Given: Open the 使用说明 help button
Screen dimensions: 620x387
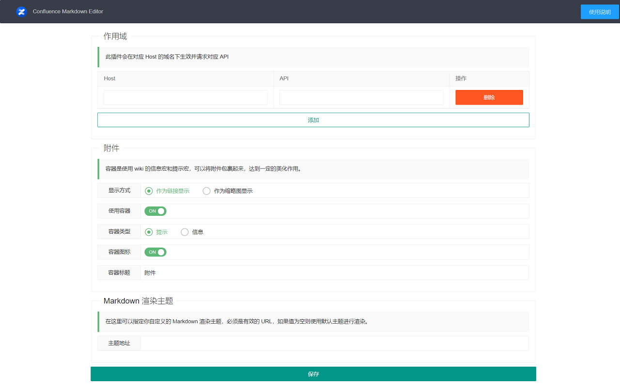Looking at the screenshot, I should pyautogui.click(x=600, y=12).
